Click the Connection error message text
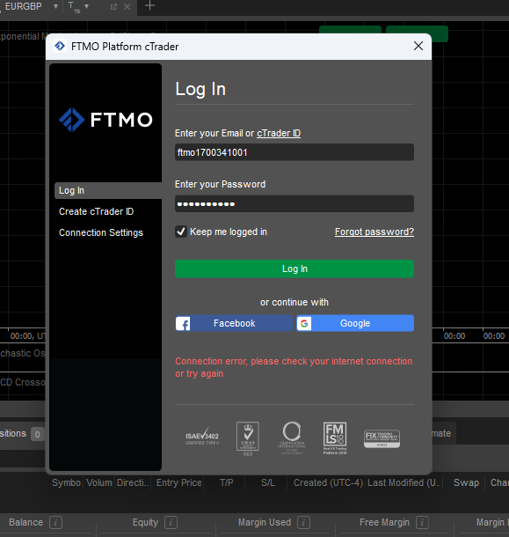Viewport: 509px width, 537px height. pos(294,367)
